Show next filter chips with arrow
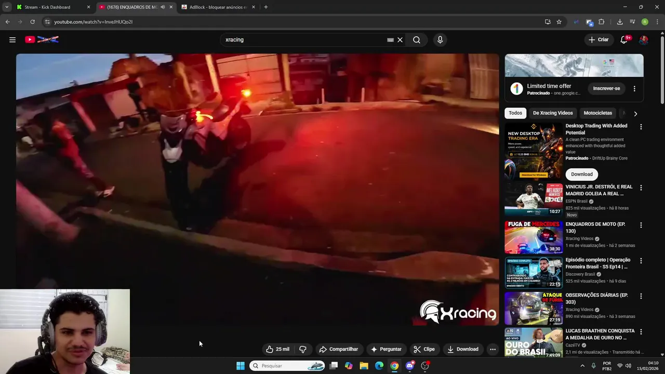 635,113
